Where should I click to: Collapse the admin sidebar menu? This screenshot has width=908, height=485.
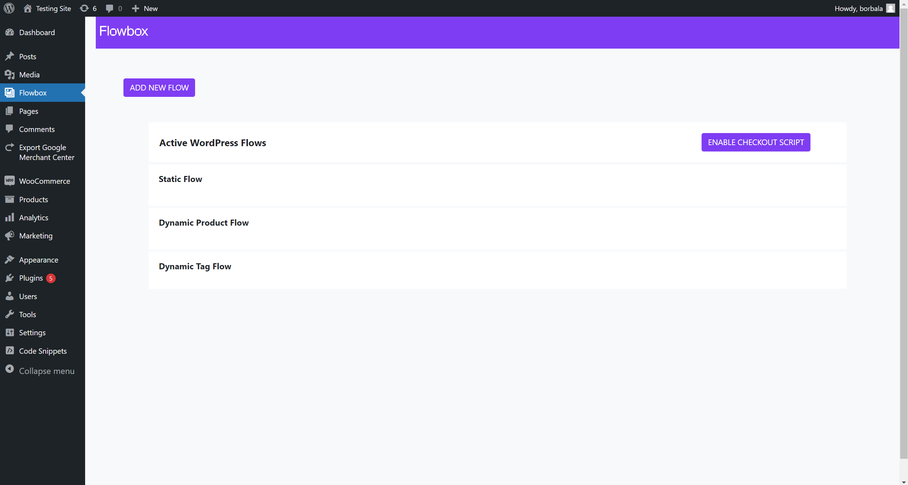pos(46,371)
